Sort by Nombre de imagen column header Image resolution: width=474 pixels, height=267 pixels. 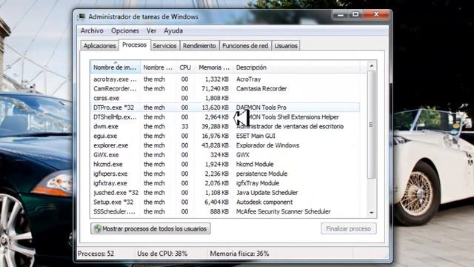[x=116, y=67]
